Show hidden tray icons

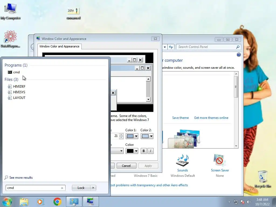pyautogui.click(x=229, y=202)
